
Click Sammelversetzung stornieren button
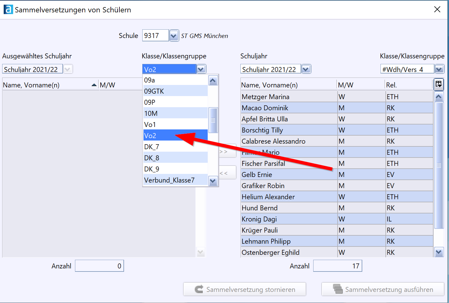(x=245, y=289)
